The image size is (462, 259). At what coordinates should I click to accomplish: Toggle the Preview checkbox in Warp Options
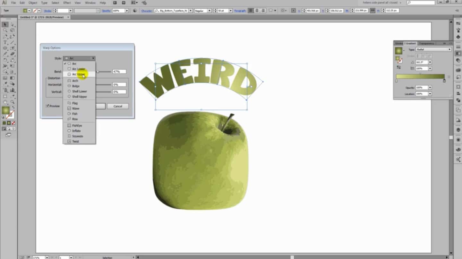click(47, 106)
